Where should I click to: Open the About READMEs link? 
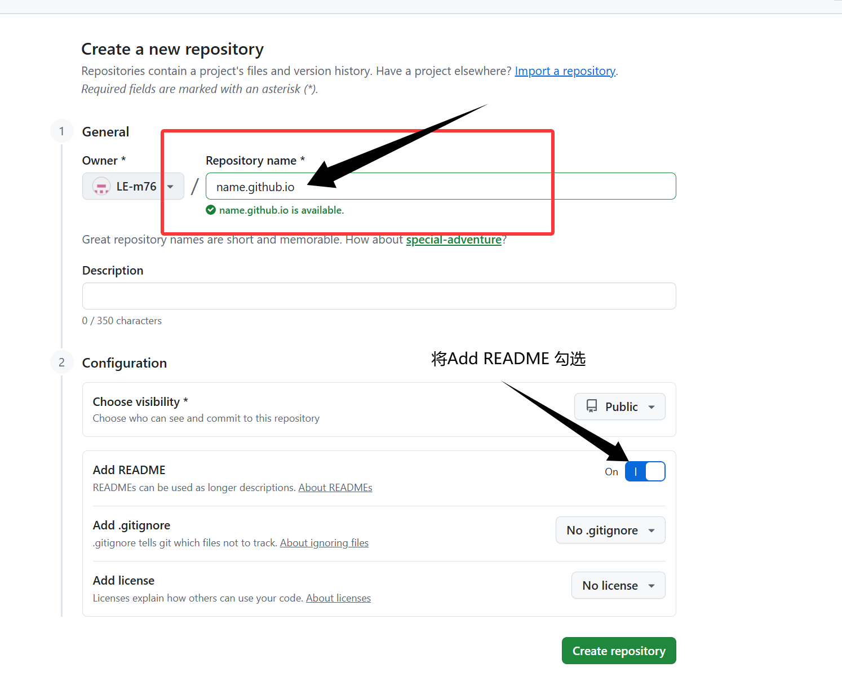coord(335,488)
